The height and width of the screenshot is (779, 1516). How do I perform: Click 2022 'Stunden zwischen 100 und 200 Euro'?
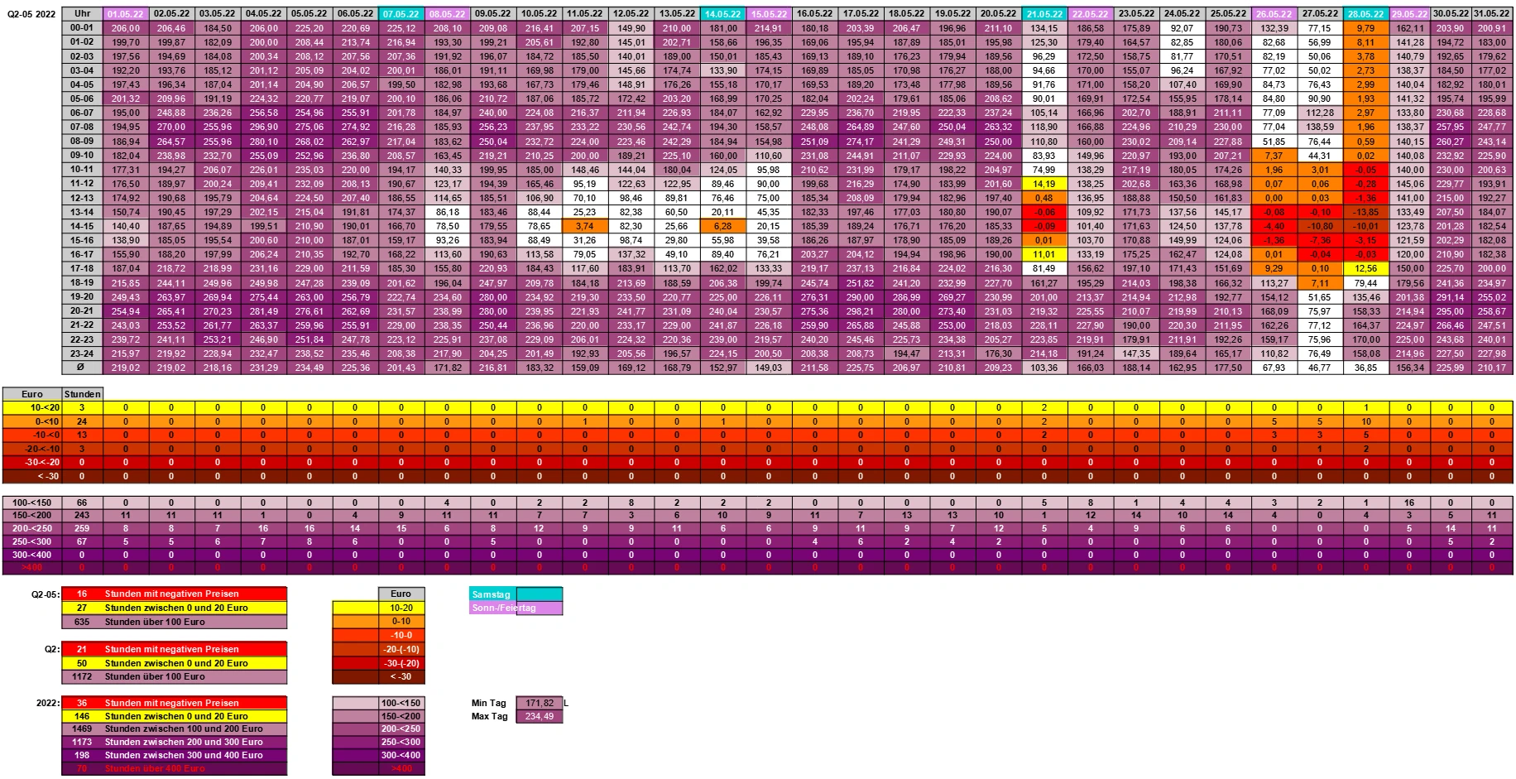174,729
